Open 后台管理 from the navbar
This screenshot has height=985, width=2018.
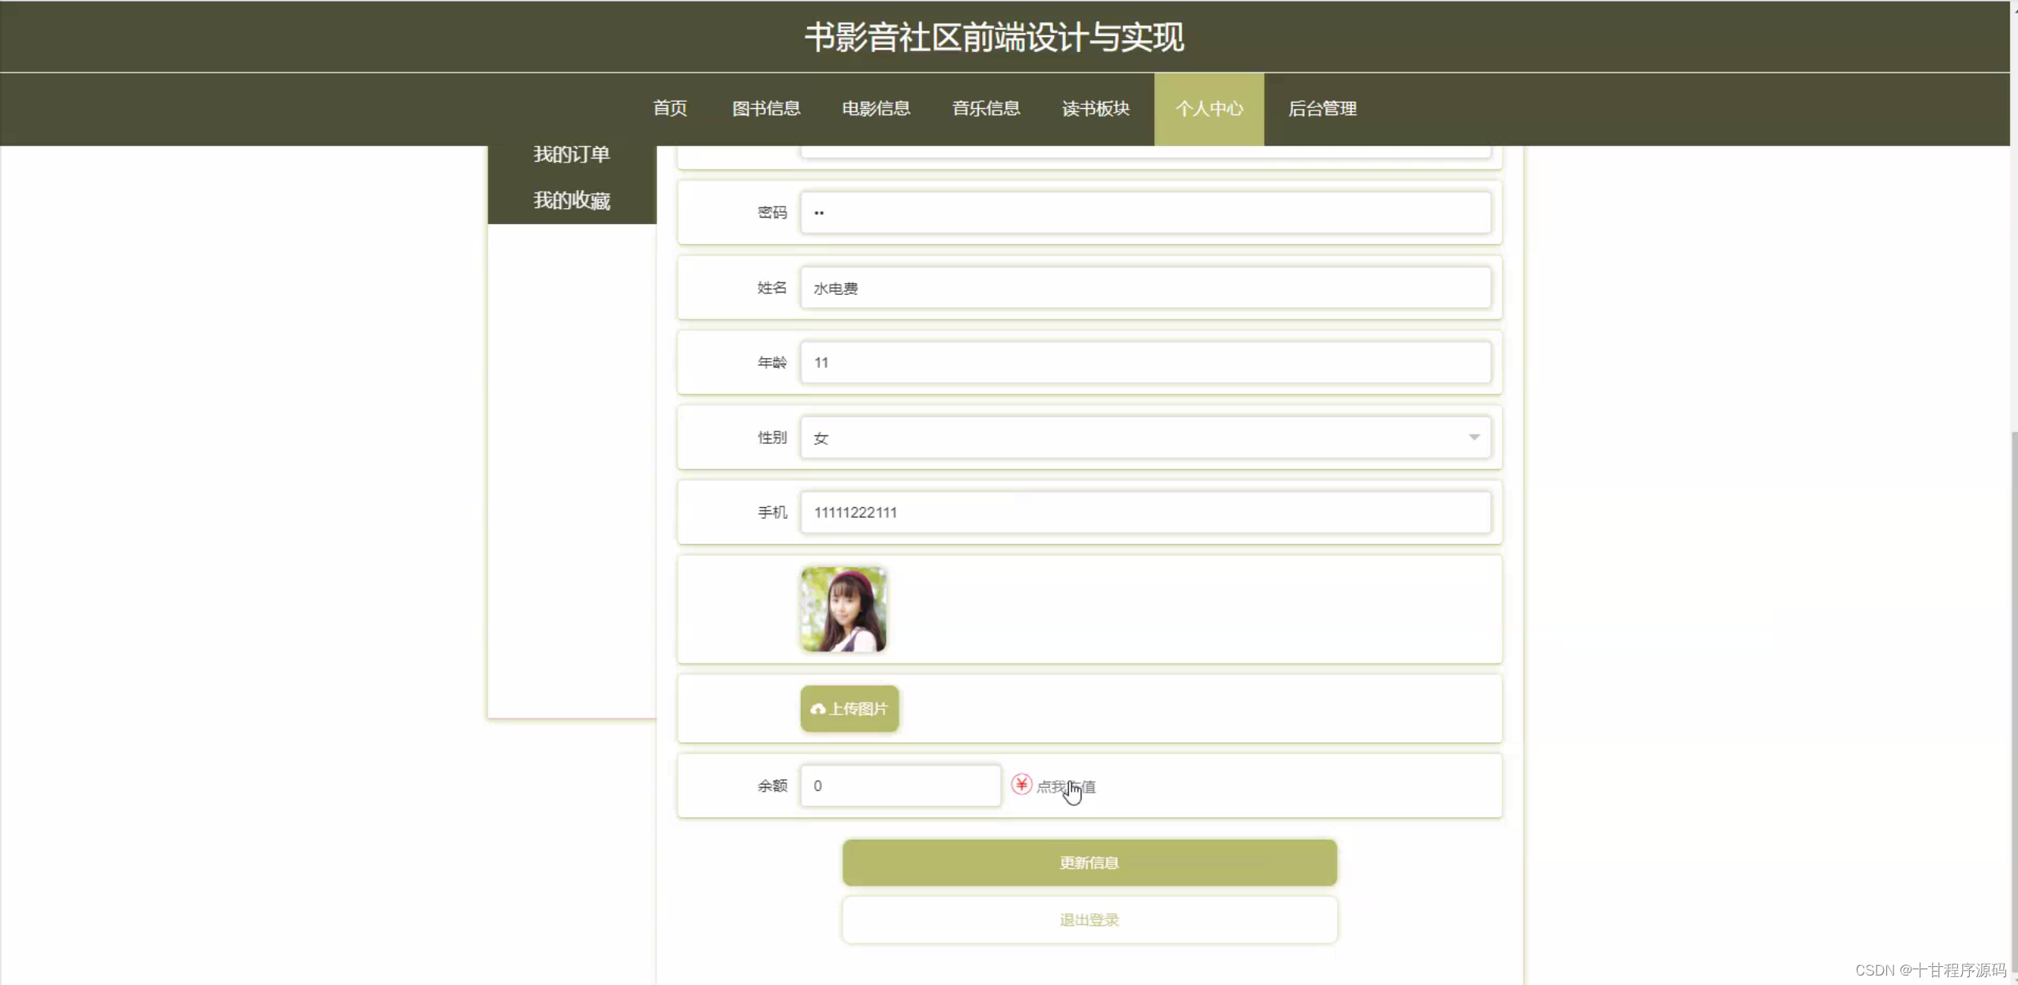tap(1322, 109)
